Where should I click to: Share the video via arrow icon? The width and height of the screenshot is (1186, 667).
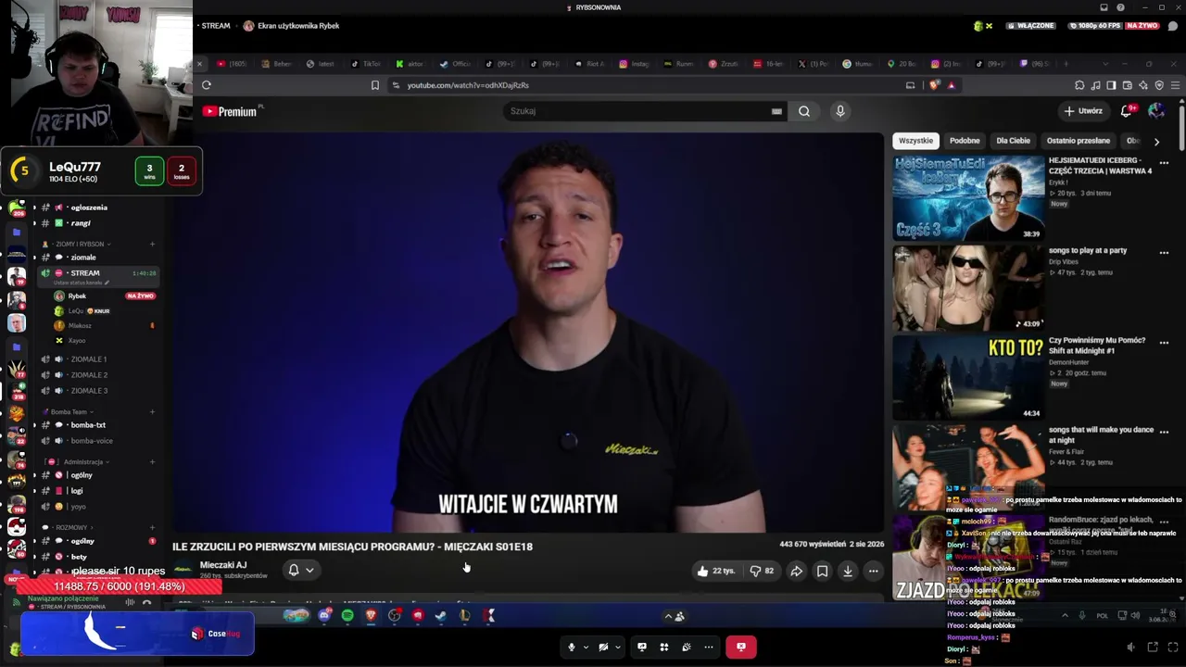pos(796,571)
